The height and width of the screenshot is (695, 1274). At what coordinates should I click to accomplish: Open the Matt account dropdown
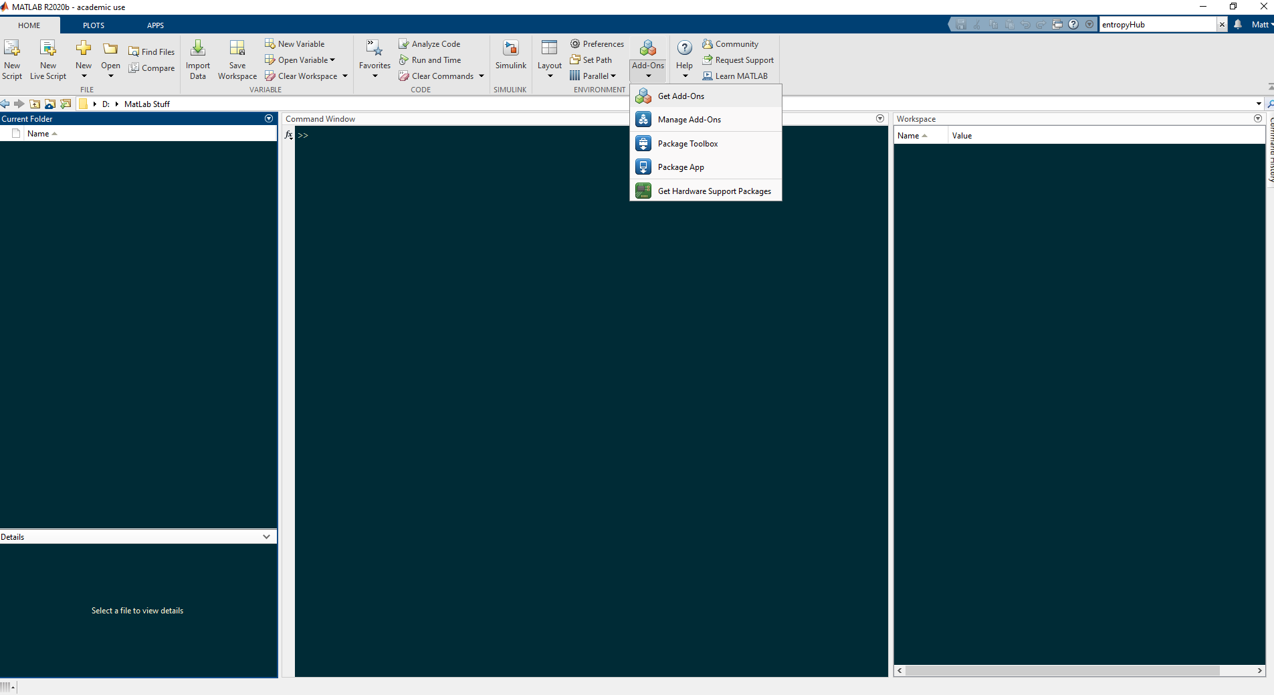(1262, 25)
